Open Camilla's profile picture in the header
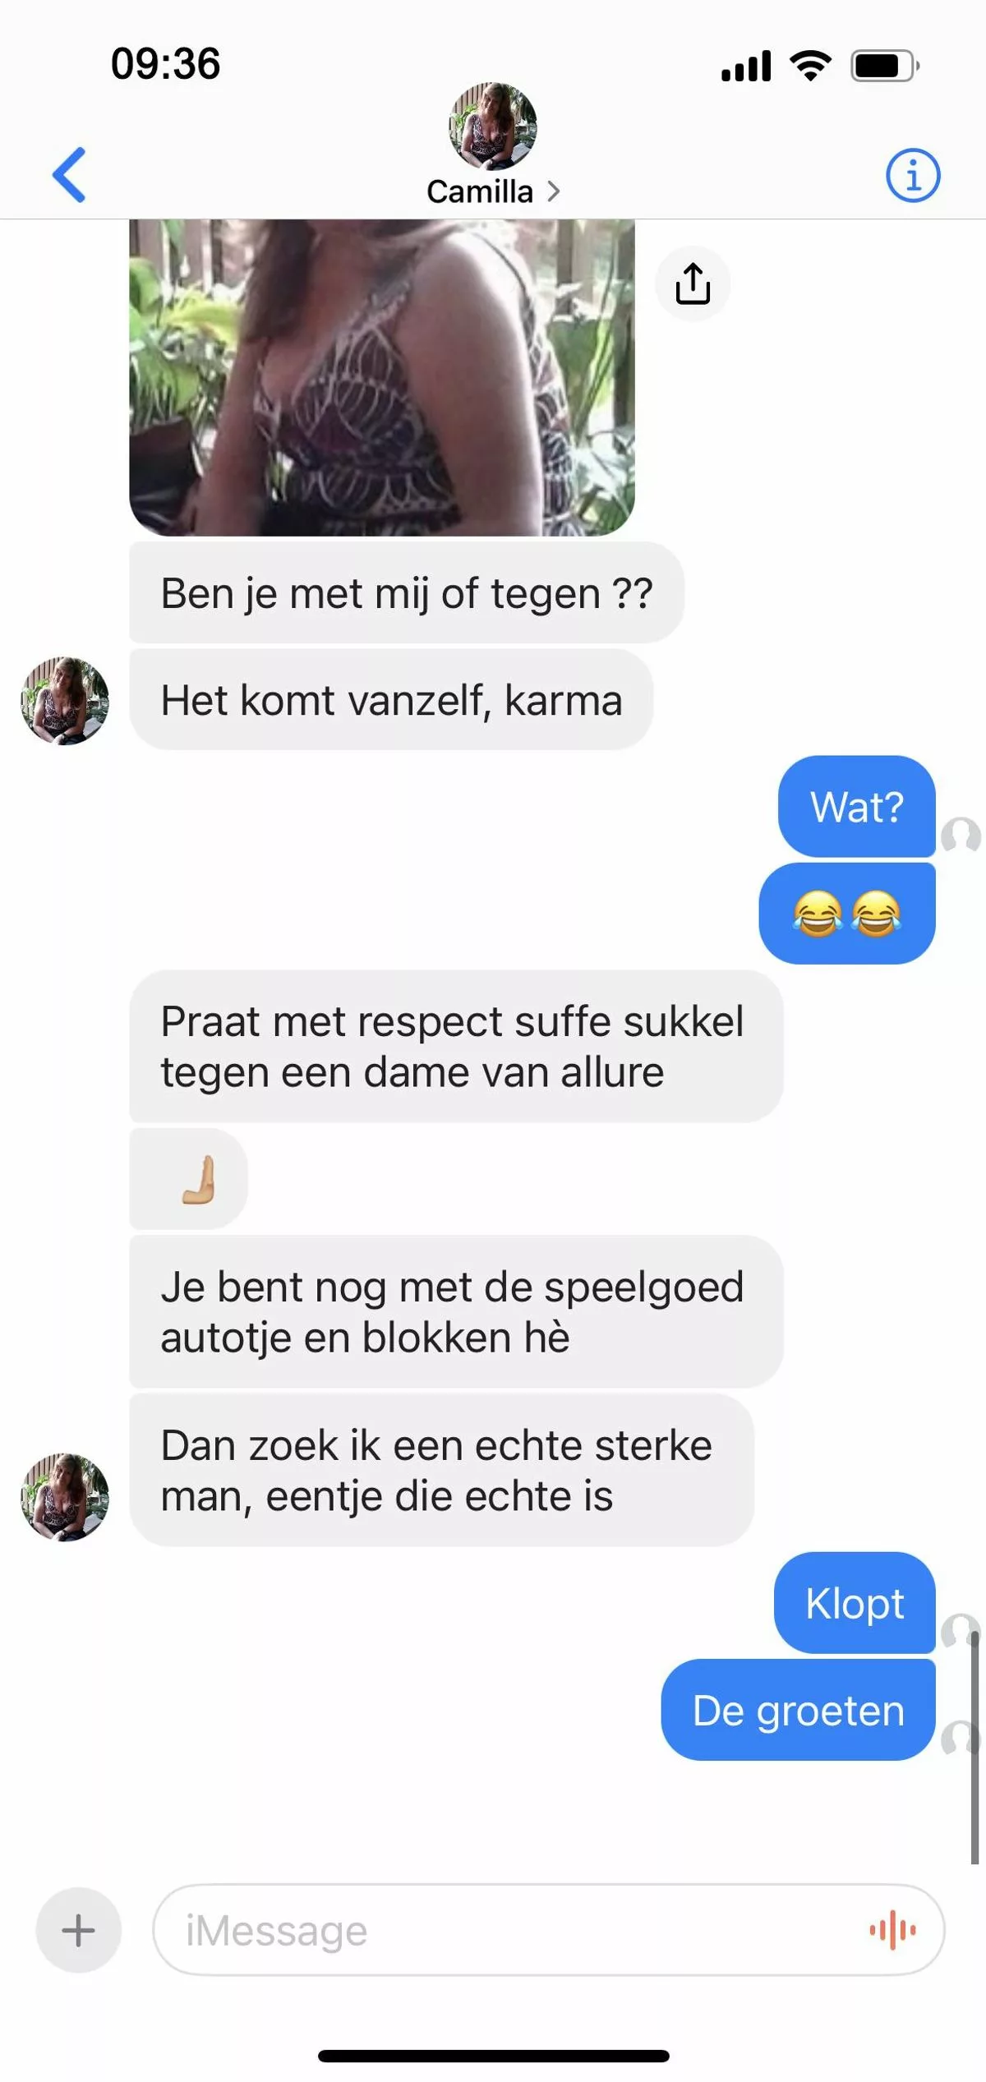Image resolution: width=986 pixels, height=2082 pixels. click(493, 126)
